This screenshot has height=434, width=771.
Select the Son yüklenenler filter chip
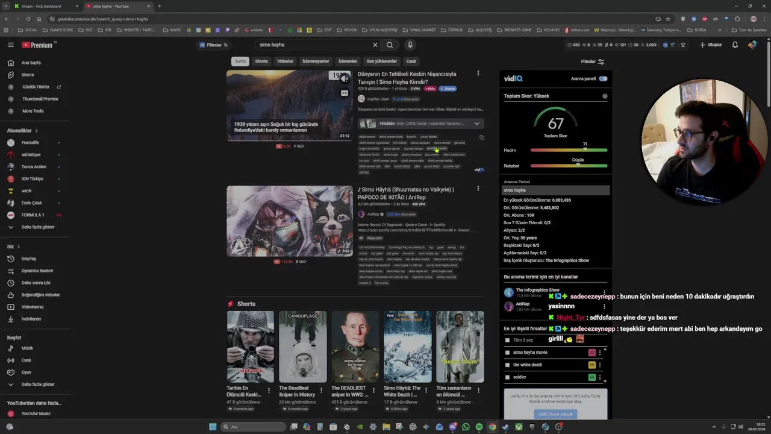(x=381, y=61)
